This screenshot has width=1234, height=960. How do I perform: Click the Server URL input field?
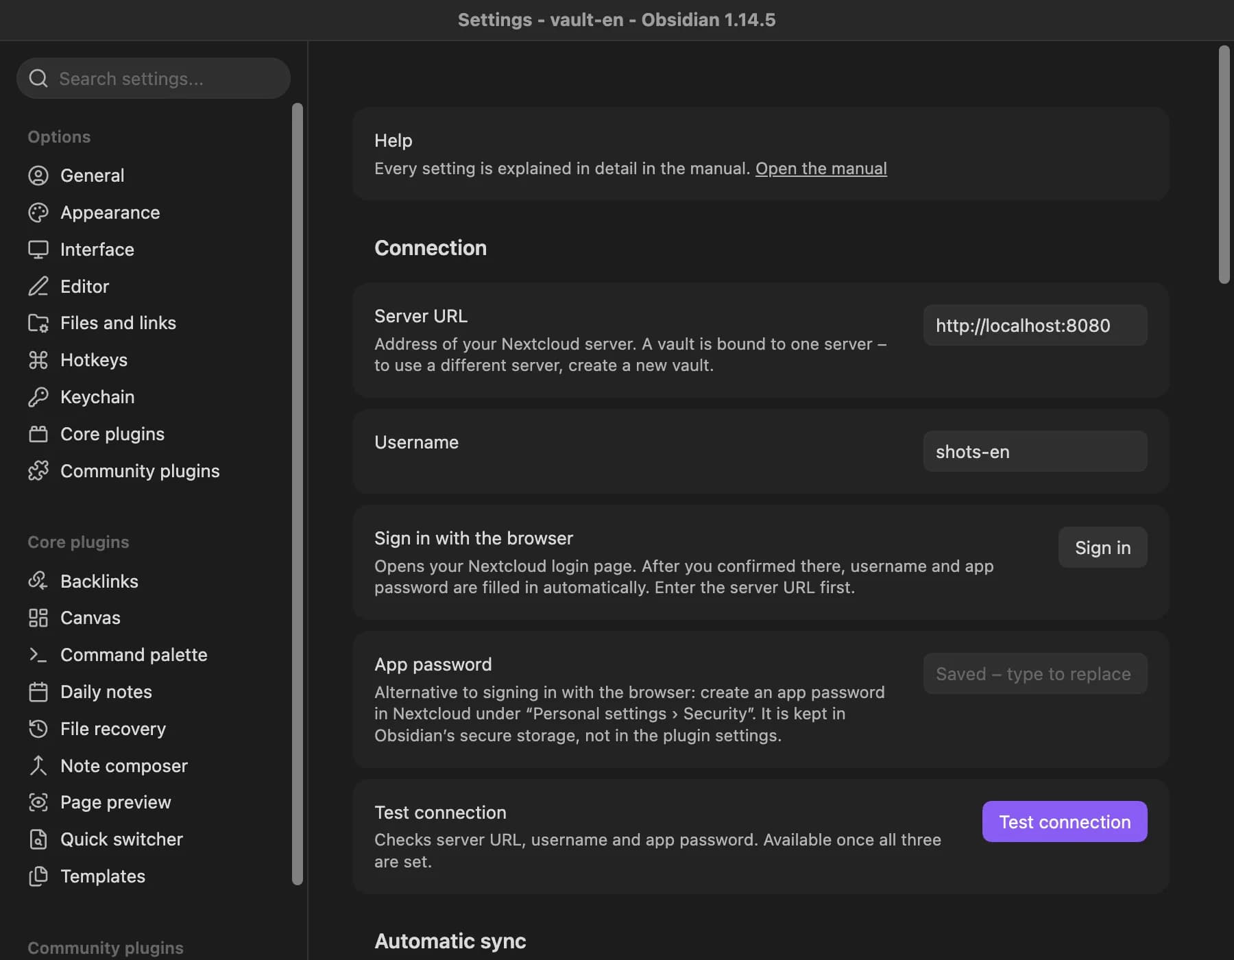[1035, 325]
